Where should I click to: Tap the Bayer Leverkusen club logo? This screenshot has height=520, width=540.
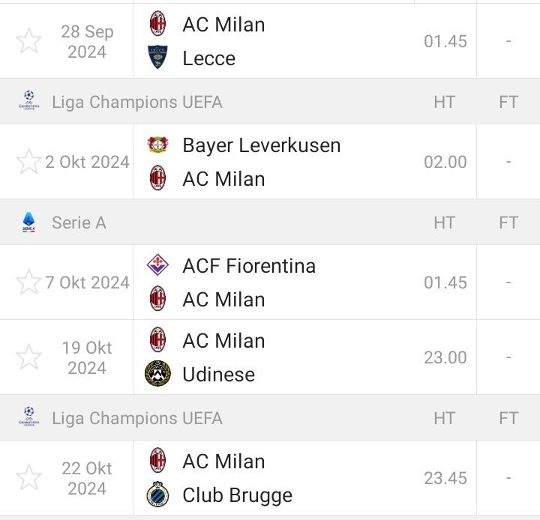[157, 145]
